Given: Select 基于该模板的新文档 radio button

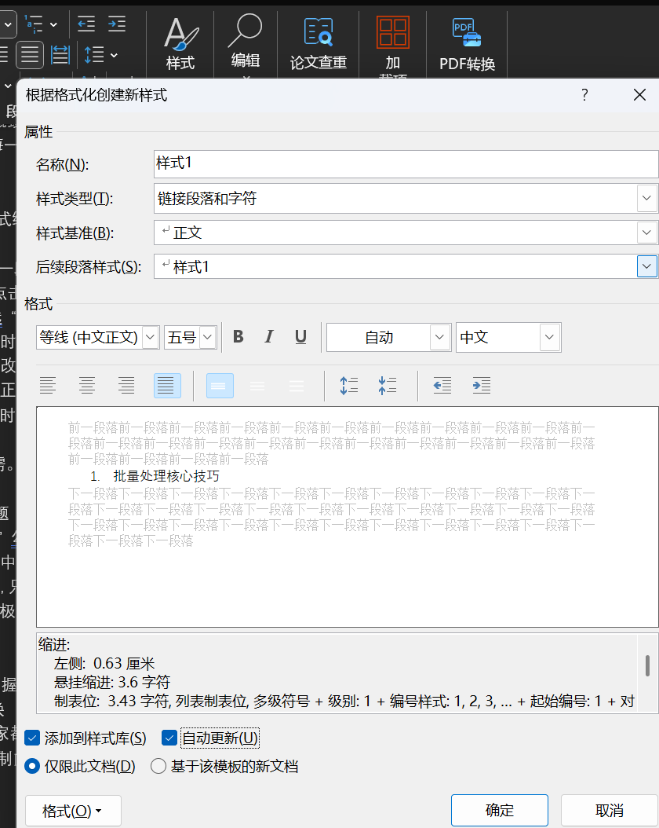Looking at the screenshot, I should (x=156, y=767).
